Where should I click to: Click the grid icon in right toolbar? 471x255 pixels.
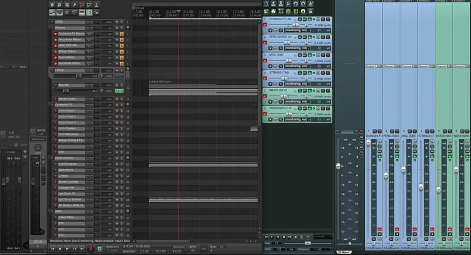tap(281, 11)
